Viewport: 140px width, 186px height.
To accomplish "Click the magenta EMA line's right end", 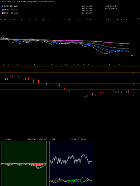I will pyautogui.click(x=128, y=44).
